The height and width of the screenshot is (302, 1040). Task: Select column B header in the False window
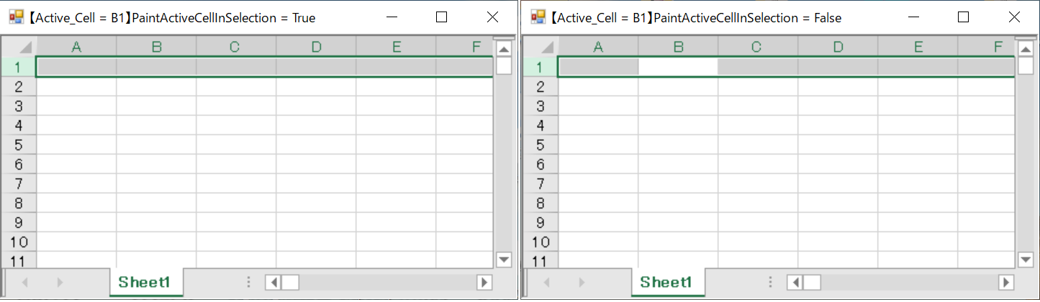(x=678, y=47)
